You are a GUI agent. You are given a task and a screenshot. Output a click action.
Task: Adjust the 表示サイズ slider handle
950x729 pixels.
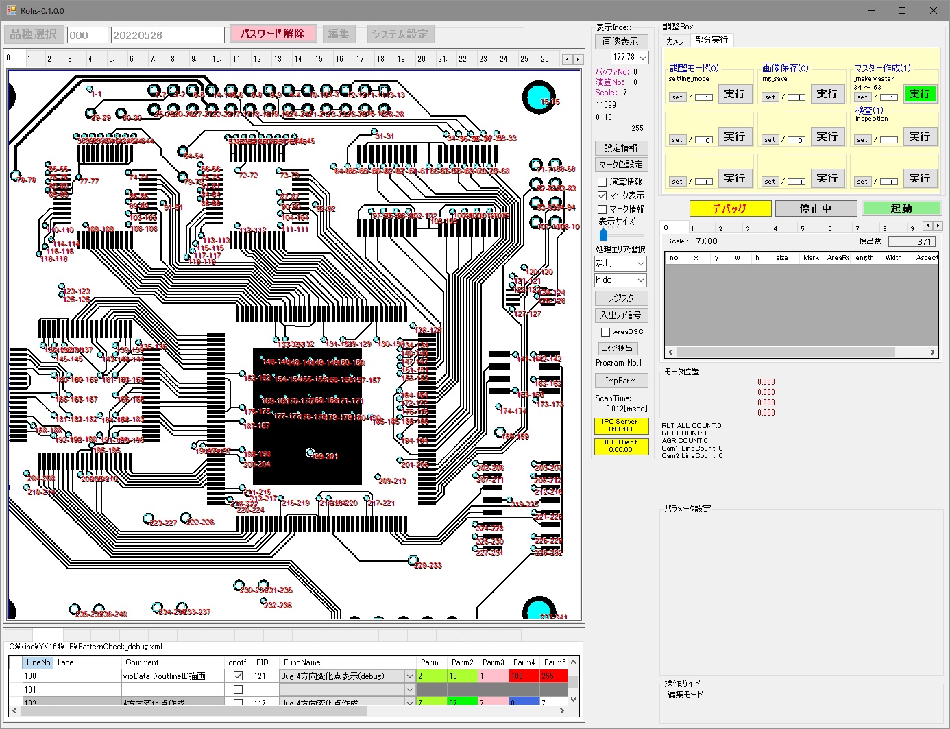pyautogui.click(x=603, y=235)
